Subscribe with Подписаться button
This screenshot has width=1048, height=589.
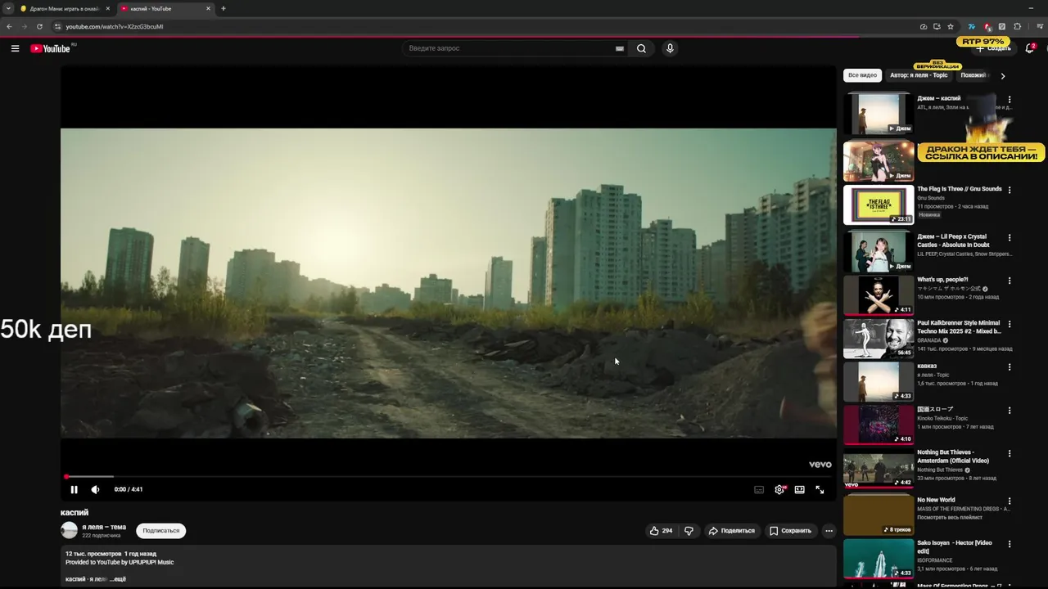coord(161,531)
